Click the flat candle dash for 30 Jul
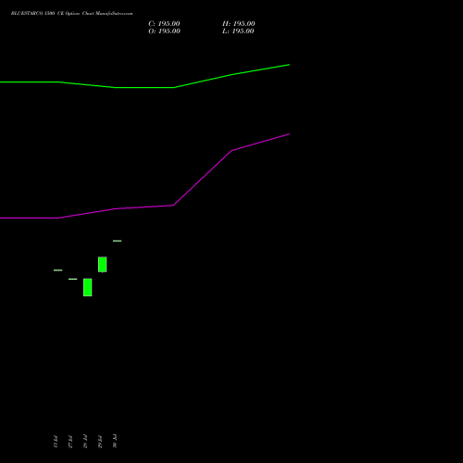Image resolution: width=463 pixels, height=463 pixels. click(118, 241)
